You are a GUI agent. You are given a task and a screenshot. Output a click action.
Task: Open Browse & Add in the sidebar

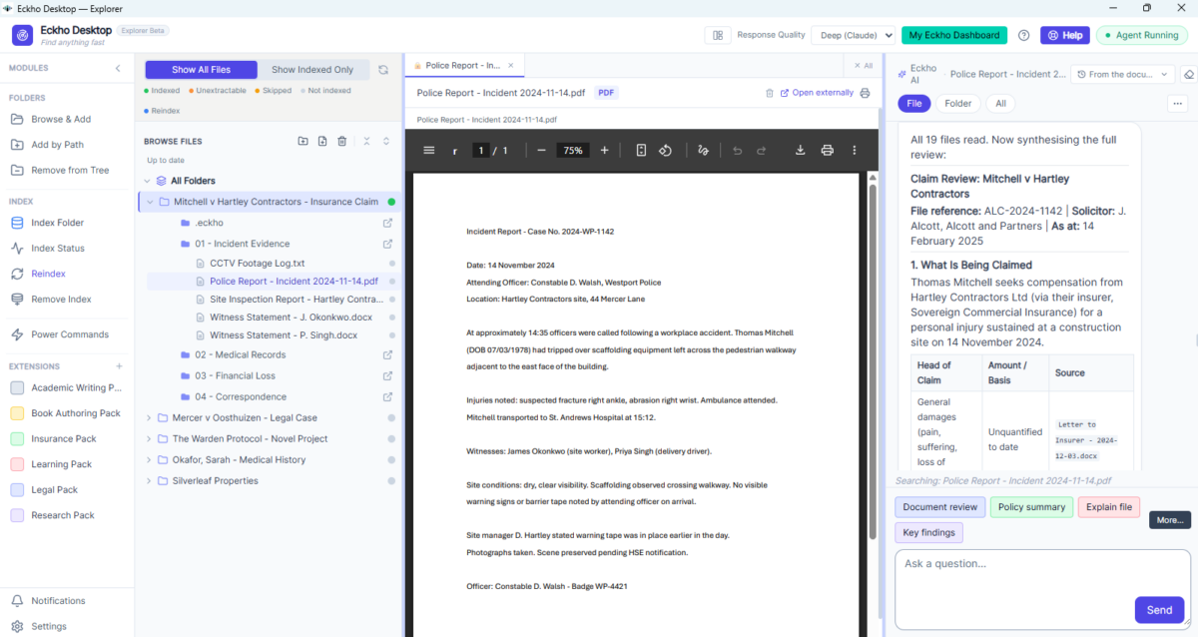61,119
